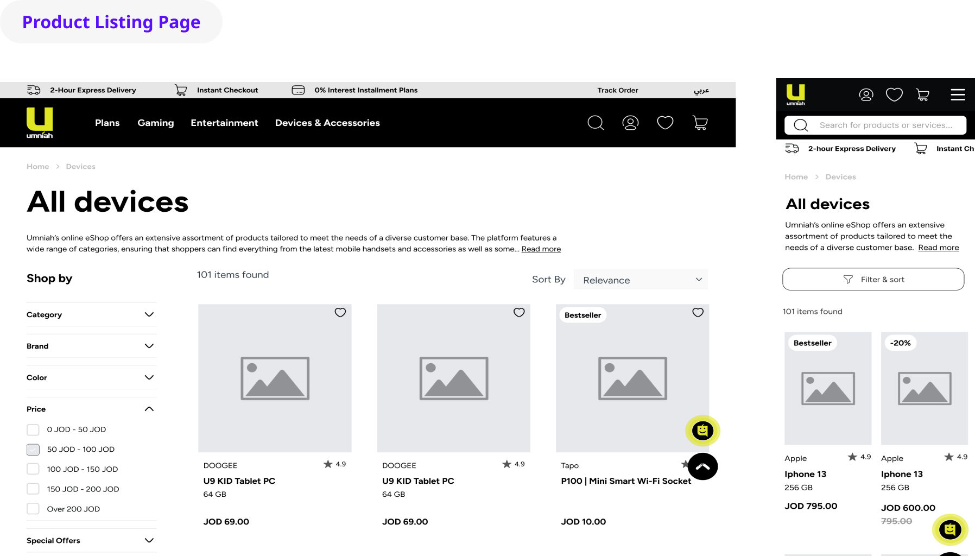
Task: Click Devices in mobile breadcrumb
Action: (841, 177)
